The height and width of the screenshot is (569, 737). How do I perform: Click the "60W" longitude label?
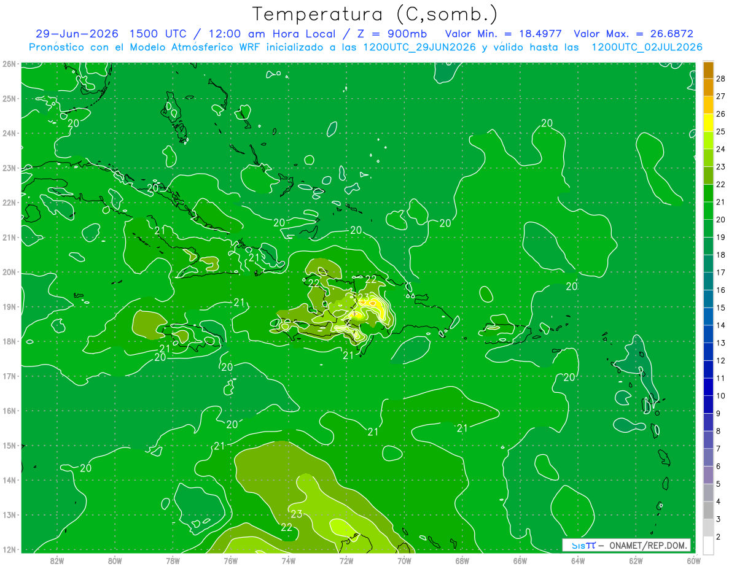[693, 560]
